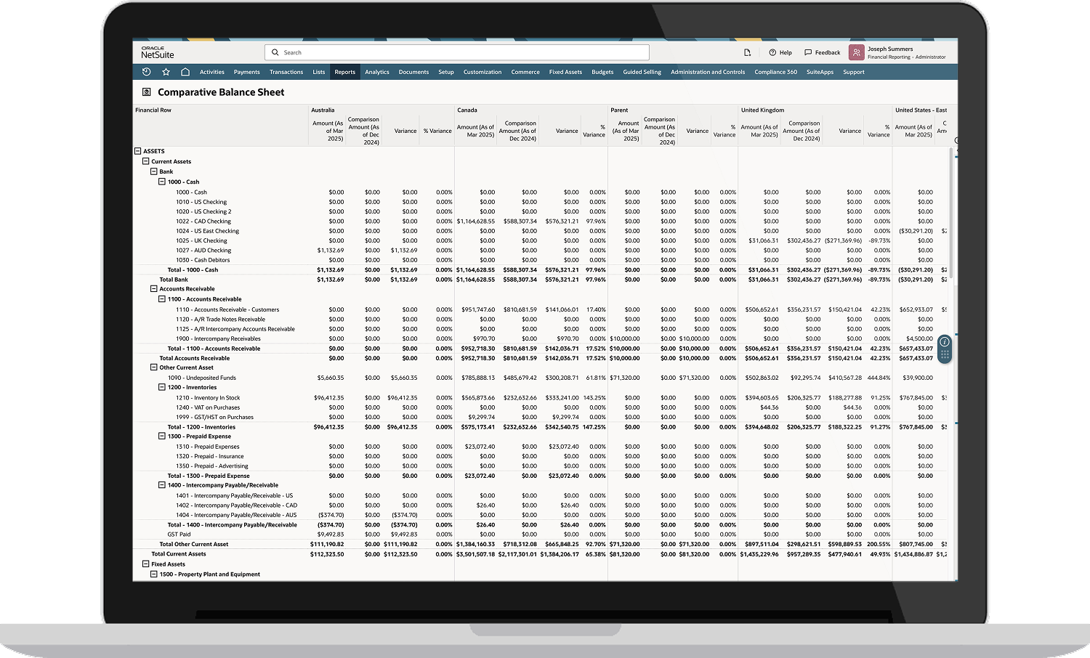Image resolution: width=1090 pixels, height=658 pixels.
Task: Open the Budgets menu
Action: coord(602,72)
